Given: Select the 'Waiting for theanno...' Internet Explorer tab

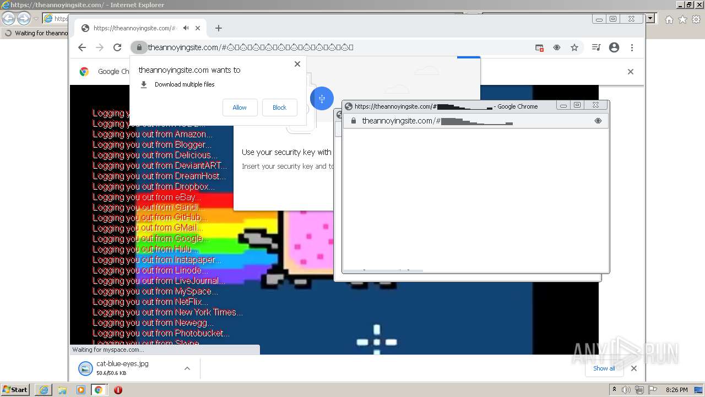Looking at the screenshot, I should point(35,33).
